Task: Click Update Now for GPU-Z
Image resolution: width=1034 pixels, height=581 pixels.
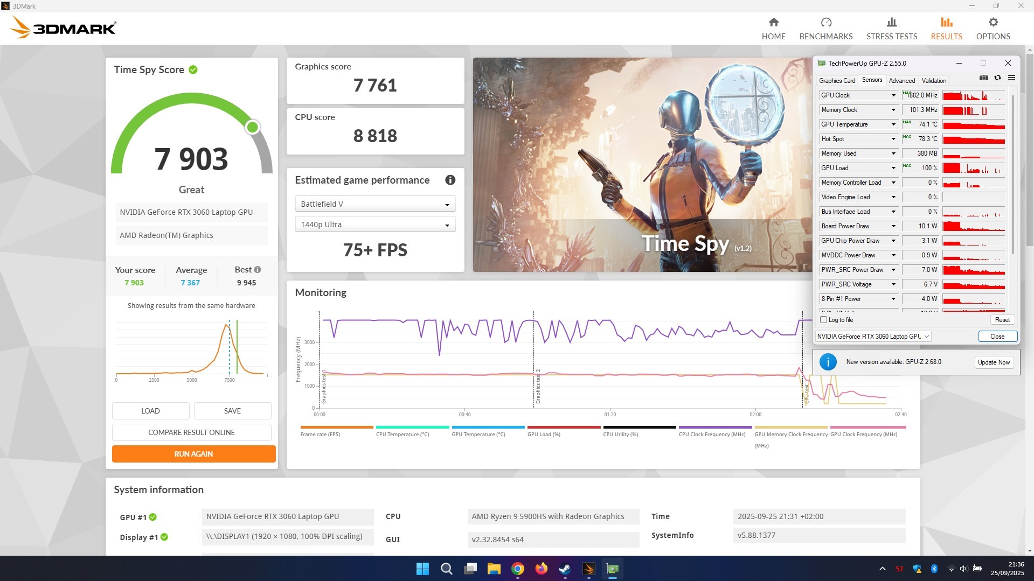Action: [994, 362]
